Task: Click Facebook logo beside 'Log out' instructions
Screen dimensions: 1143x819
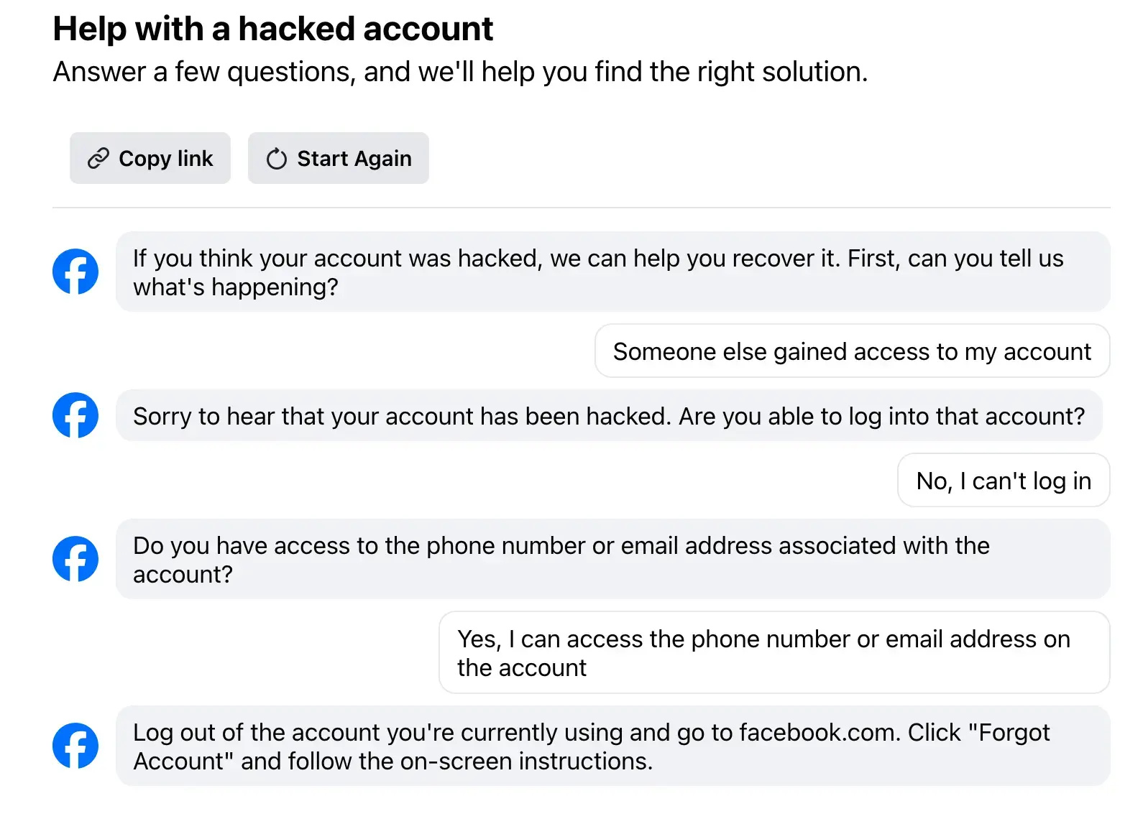Action: (x=75, y=746)
